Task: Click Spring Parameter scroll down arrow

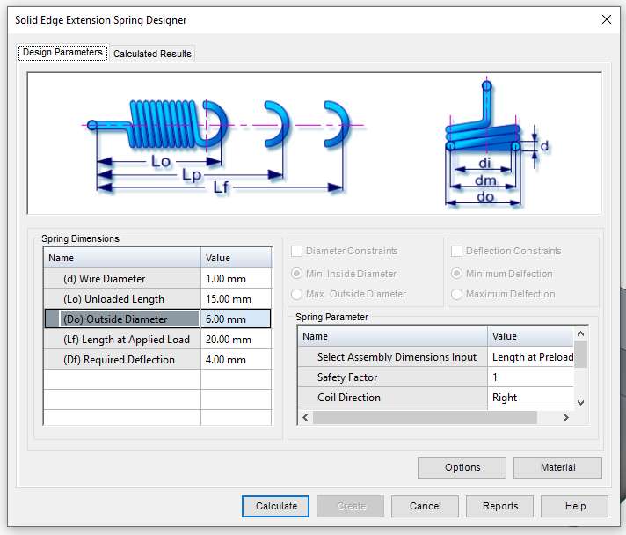Action: 581,402
